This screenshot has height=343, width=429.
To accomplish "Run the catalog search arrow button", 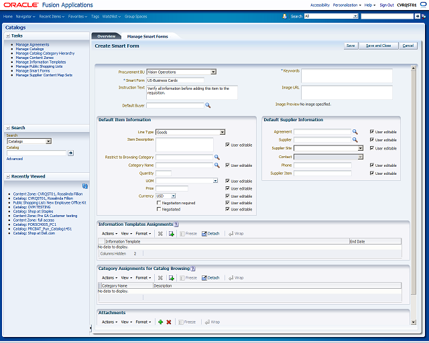I will coord(71,153).
